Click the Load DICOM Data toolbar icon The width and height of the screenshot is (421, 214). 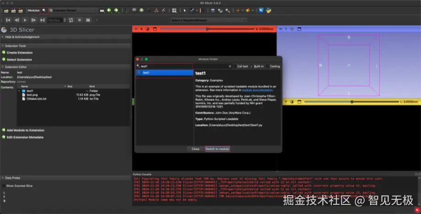coord(13,11)
